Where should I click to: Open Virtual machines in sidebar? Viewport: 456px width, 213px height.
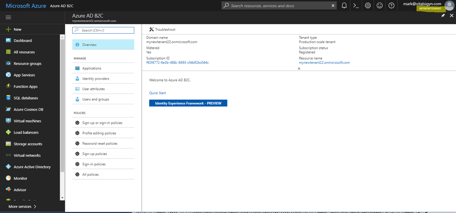27,121
